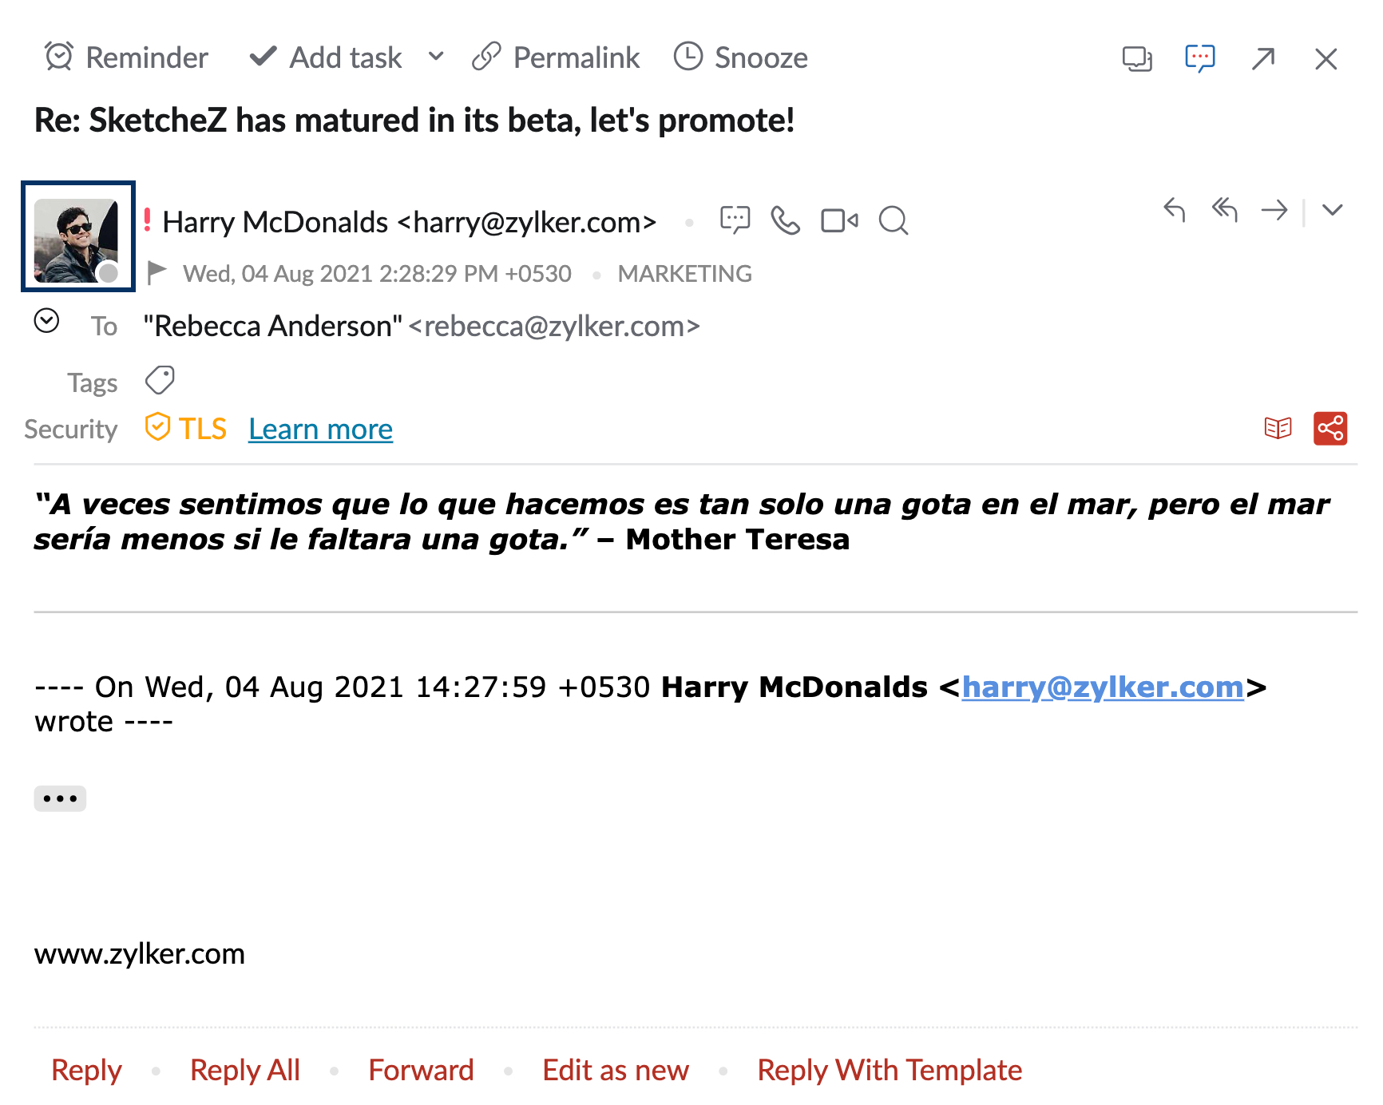Image resolution: width=1383 pixels, height=1105 pixels.
Task: Open reader view book icon
Action: click(1278, 429)
